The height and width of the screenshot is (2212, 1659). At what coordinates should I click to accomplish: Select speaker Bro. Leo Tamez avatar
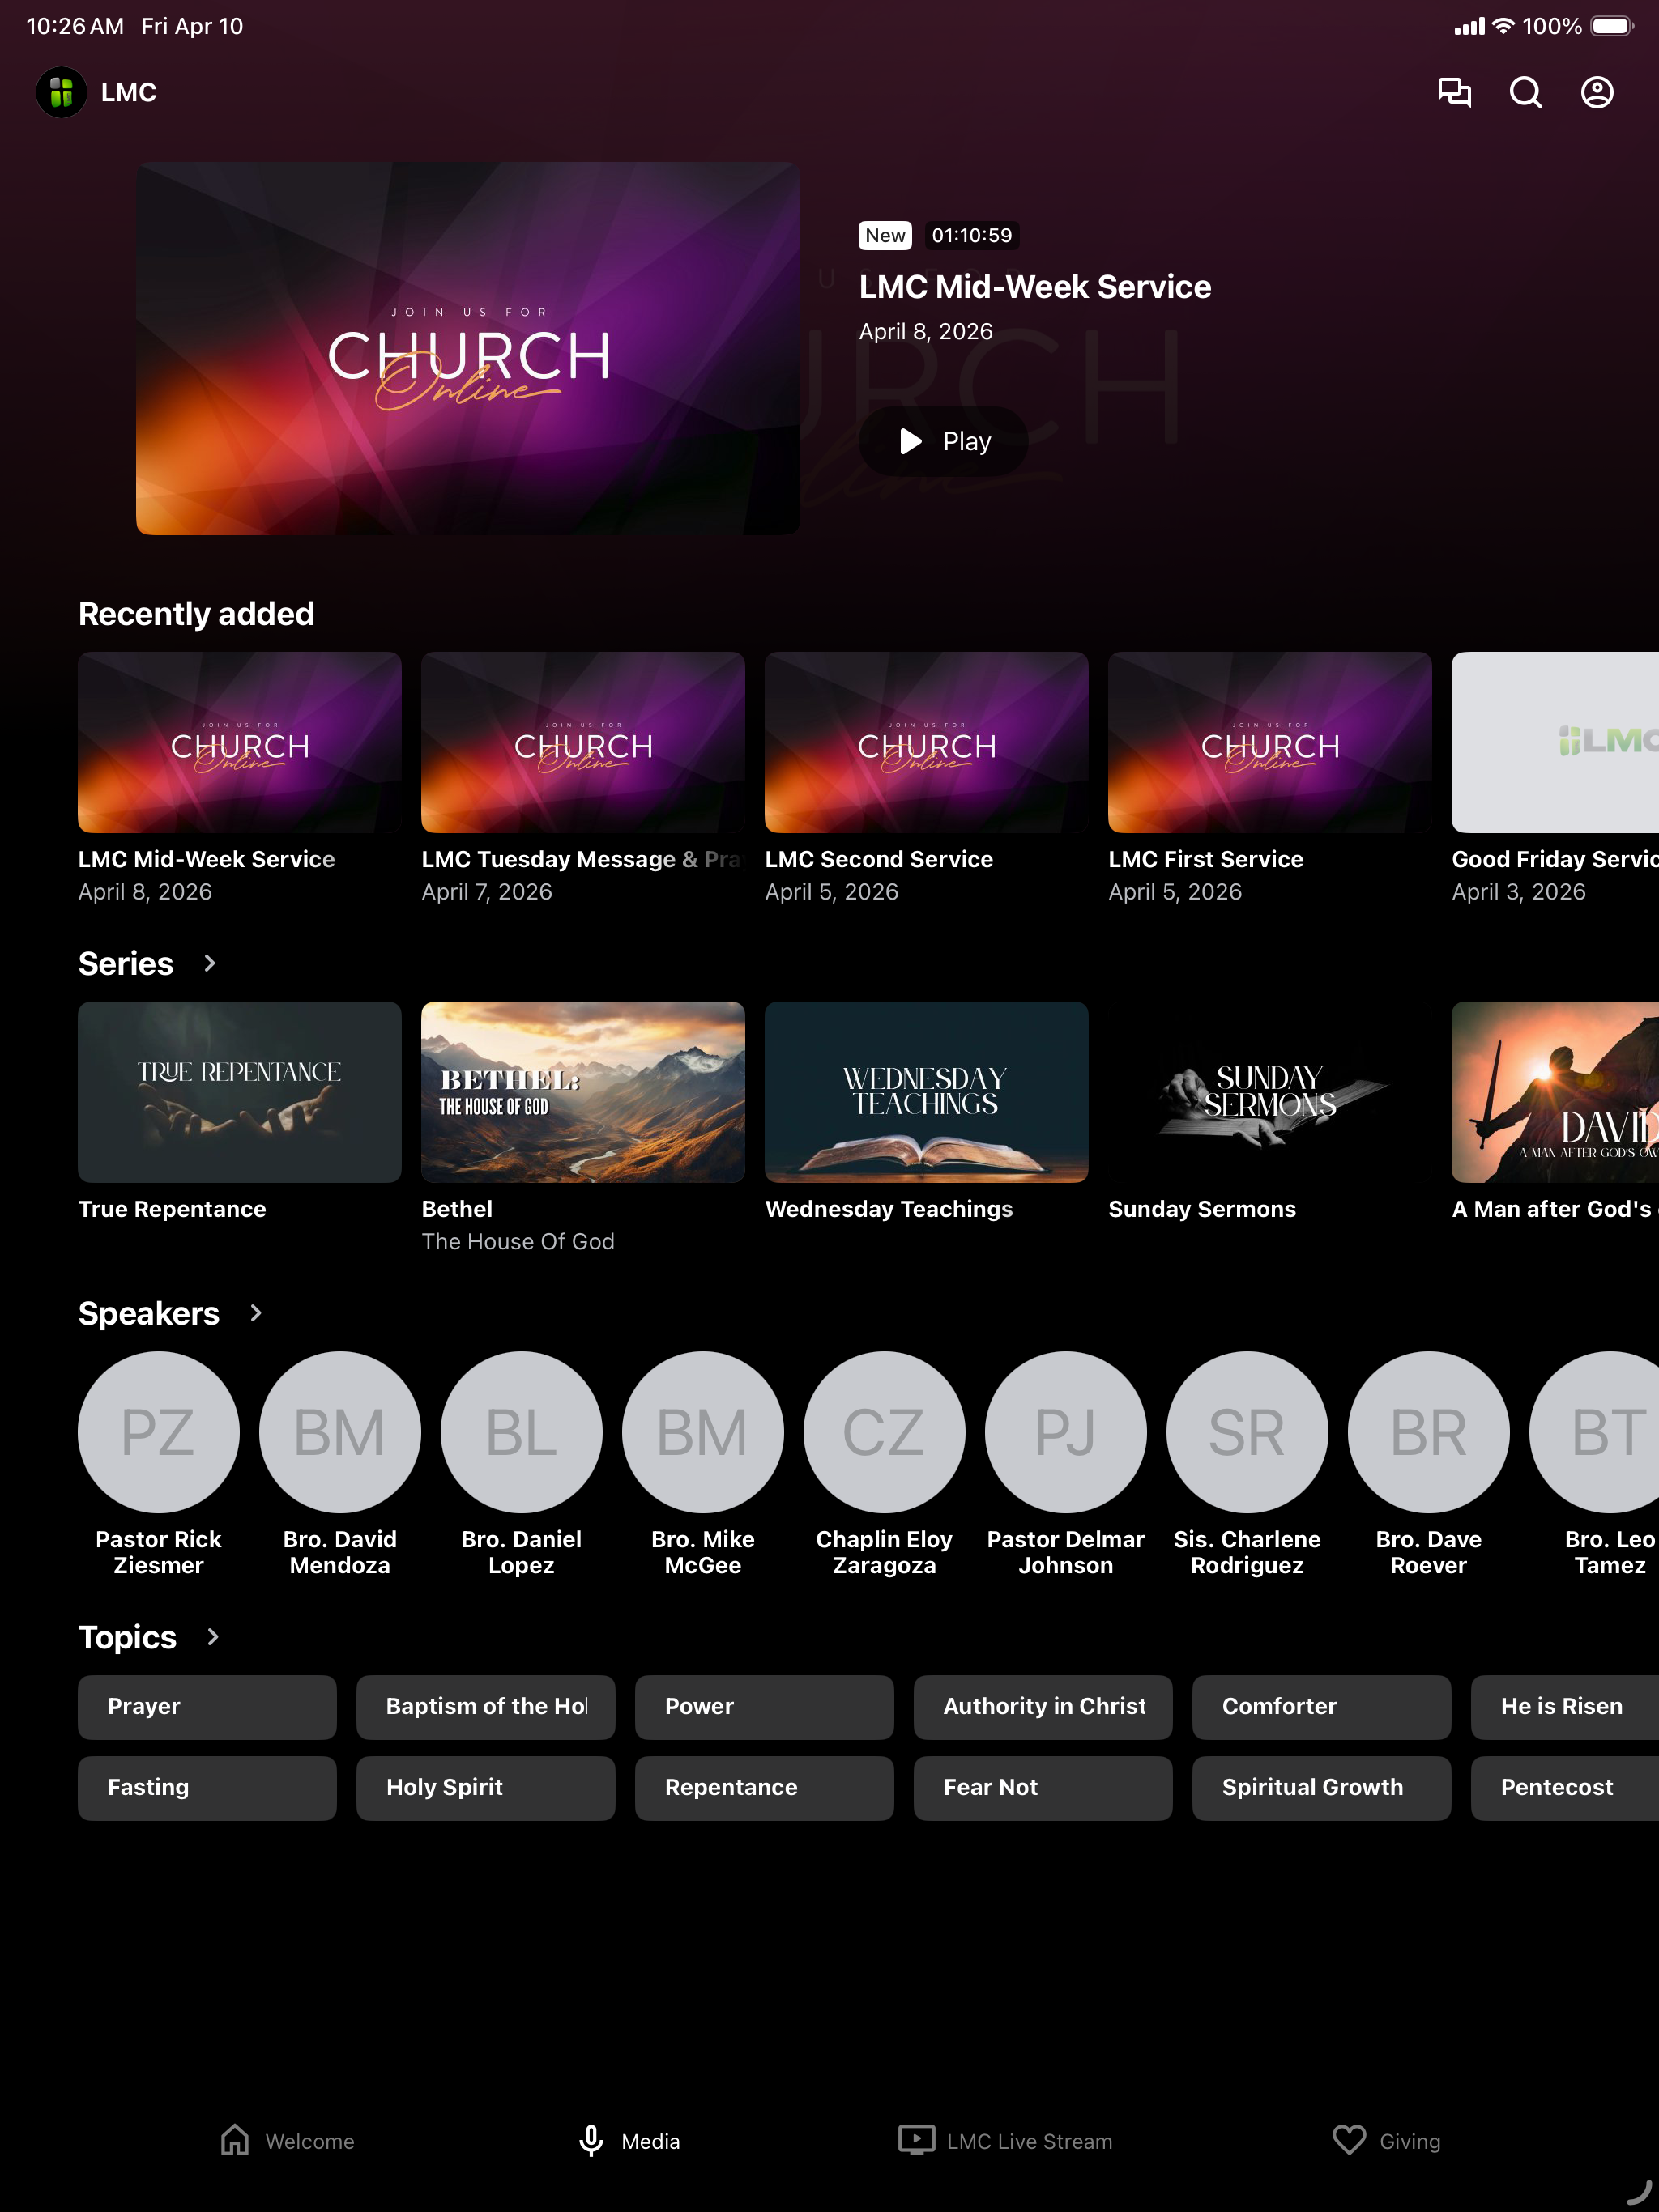1594,1432
